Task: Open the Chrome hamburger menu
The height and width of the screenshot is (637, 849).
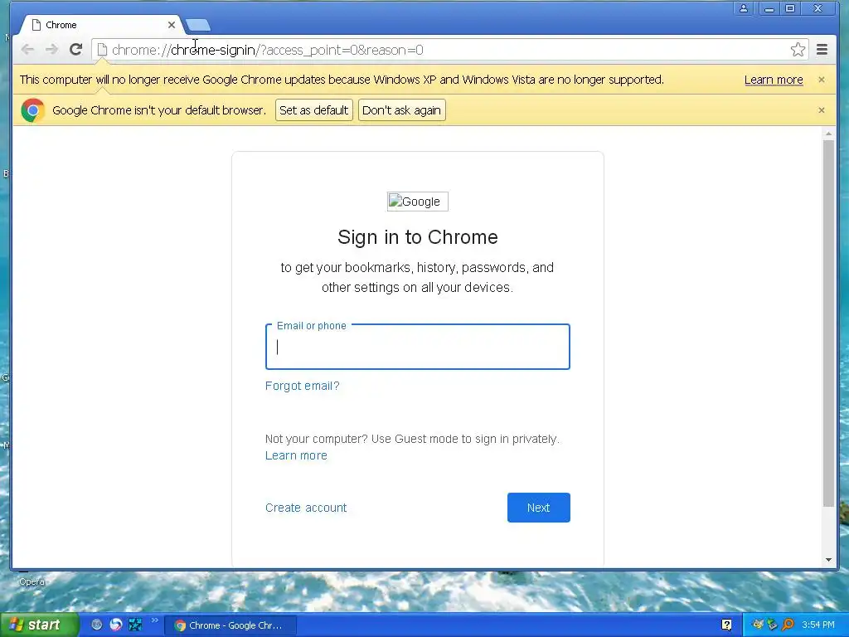Action: pos(822,50)
